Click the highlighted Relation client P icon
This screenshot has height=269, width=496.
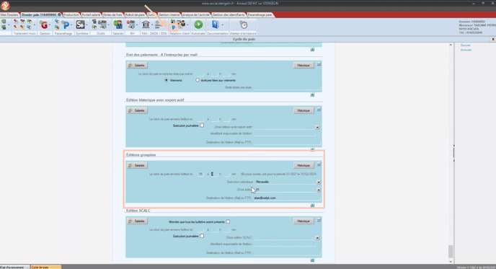[173, 27]
